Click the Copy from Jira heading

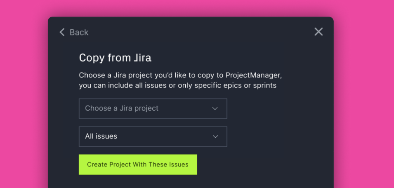coord(115,58)
